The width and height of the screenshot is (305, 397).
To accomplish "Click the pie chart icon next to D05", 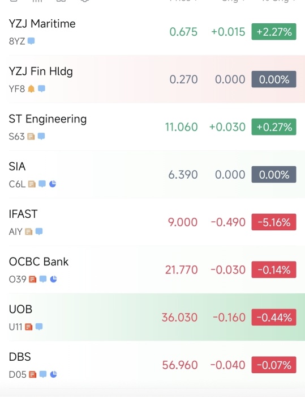I will (x=53, y=374).
